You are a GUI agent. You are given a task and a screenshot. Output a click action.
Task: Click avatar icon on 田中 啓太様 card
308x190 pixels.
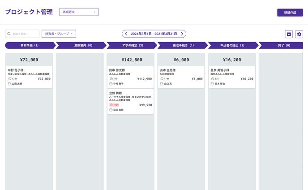tap(111, 84)
